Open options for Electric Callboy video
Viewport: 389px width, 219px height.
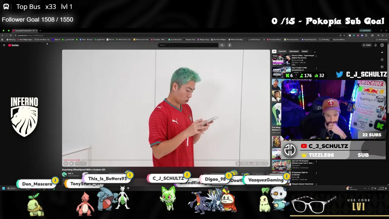tap(316, 56)
